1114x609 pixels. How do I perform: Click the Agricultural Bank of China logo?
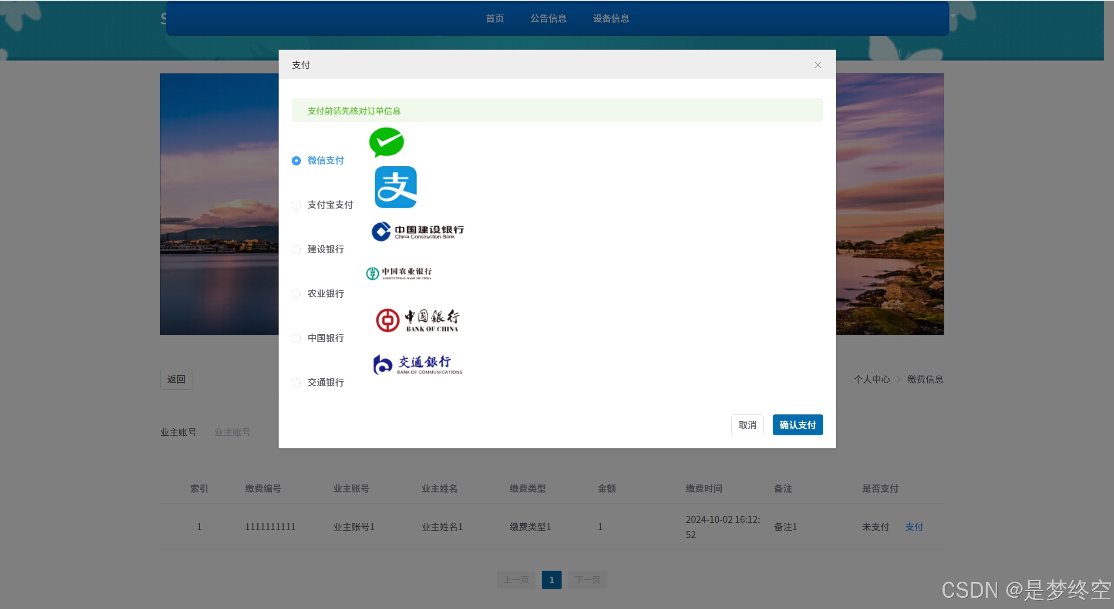click(x=399, y=273)
